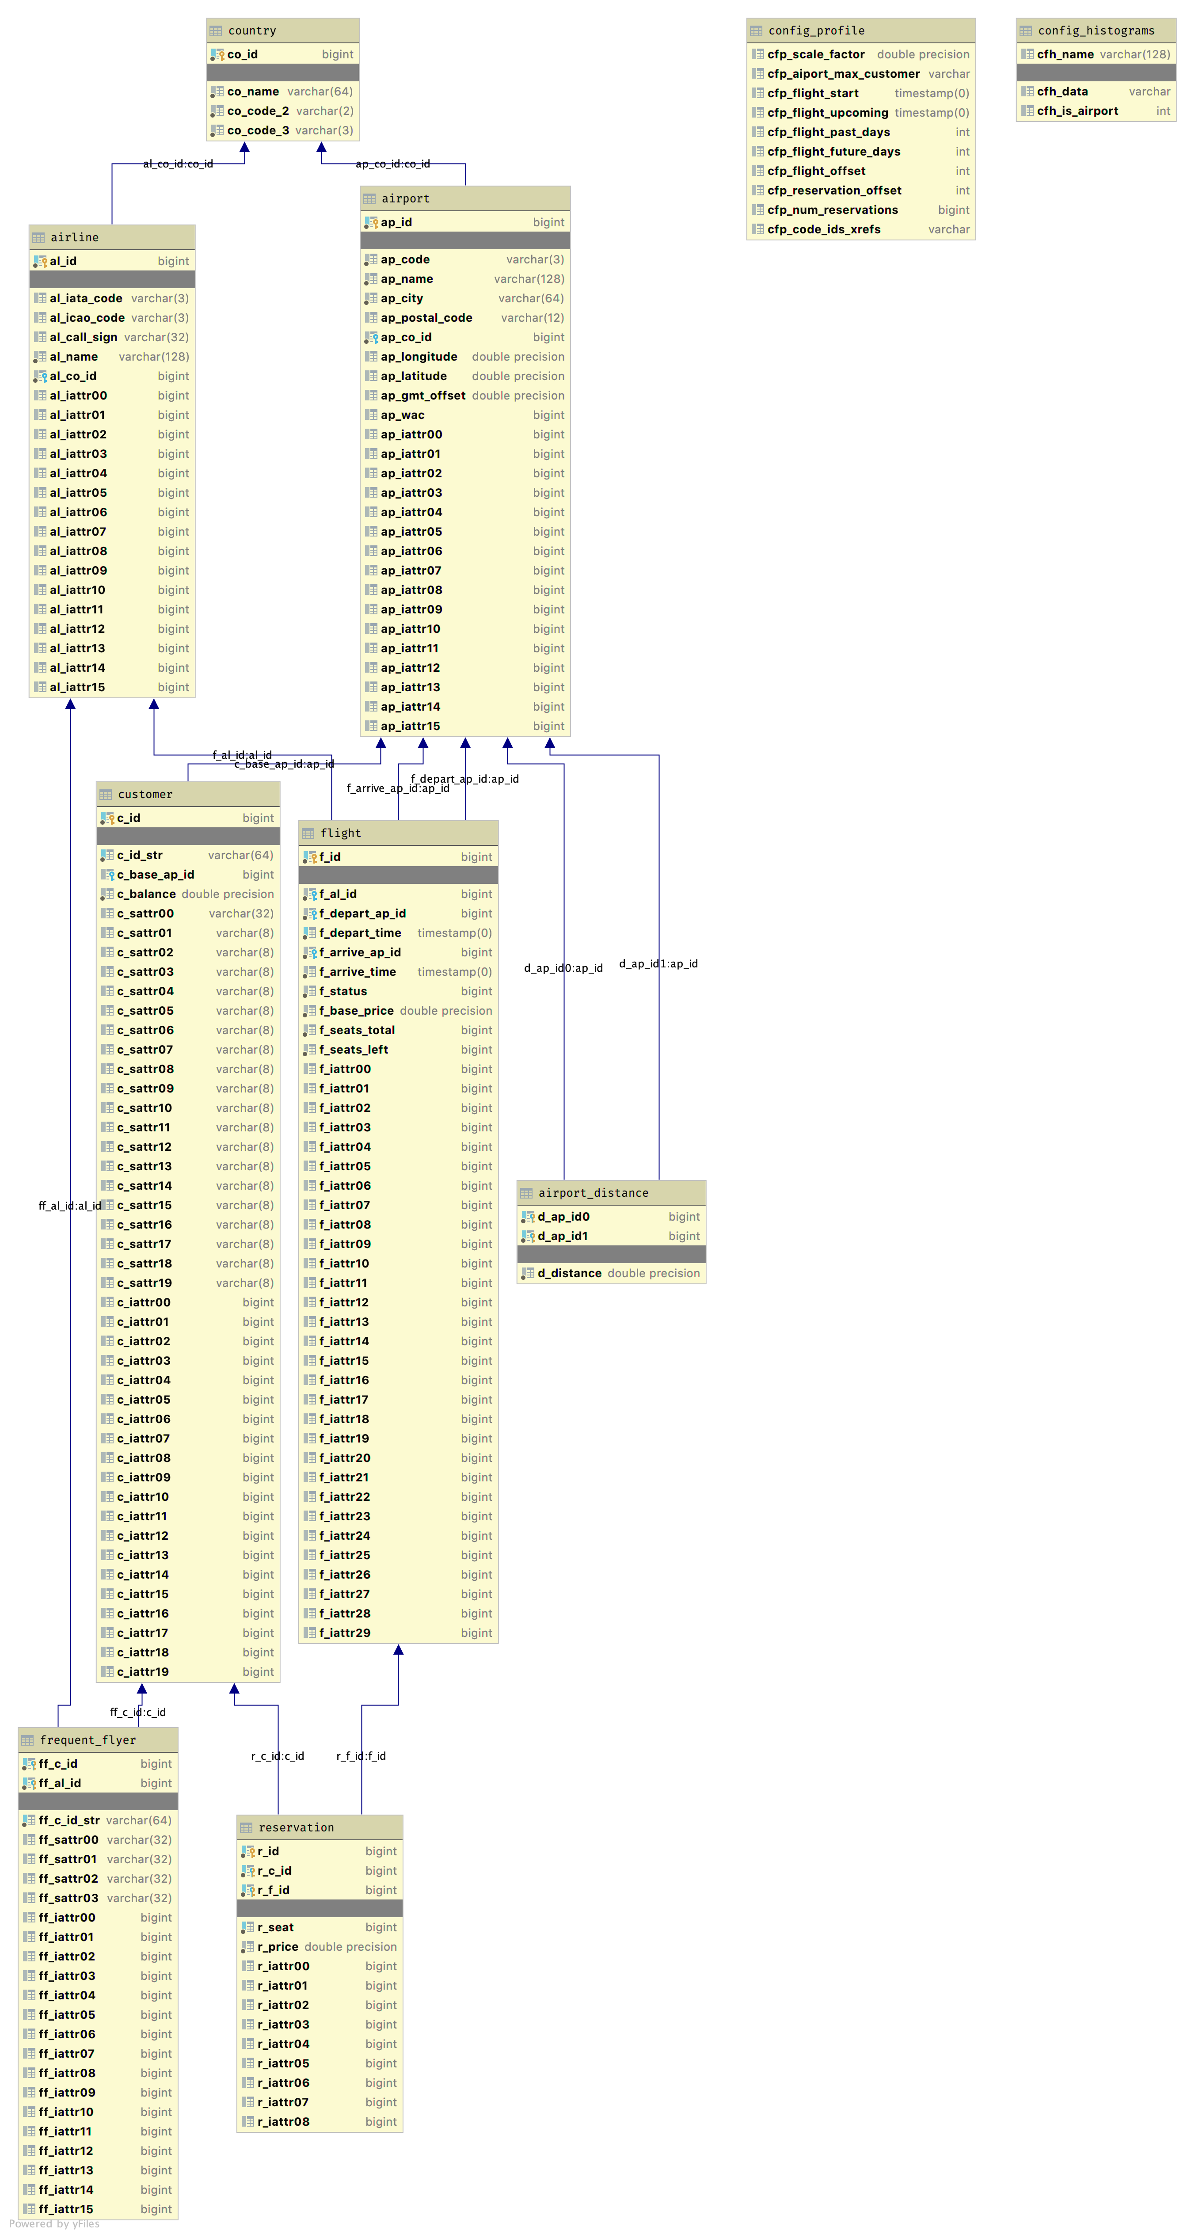Select the frequent_flyer table header

pyautogui.click(x=88, y=1740)
